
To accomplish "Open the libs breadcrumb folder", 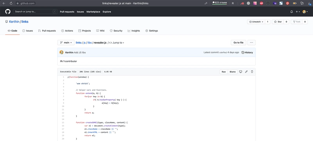I will point(90,43).
